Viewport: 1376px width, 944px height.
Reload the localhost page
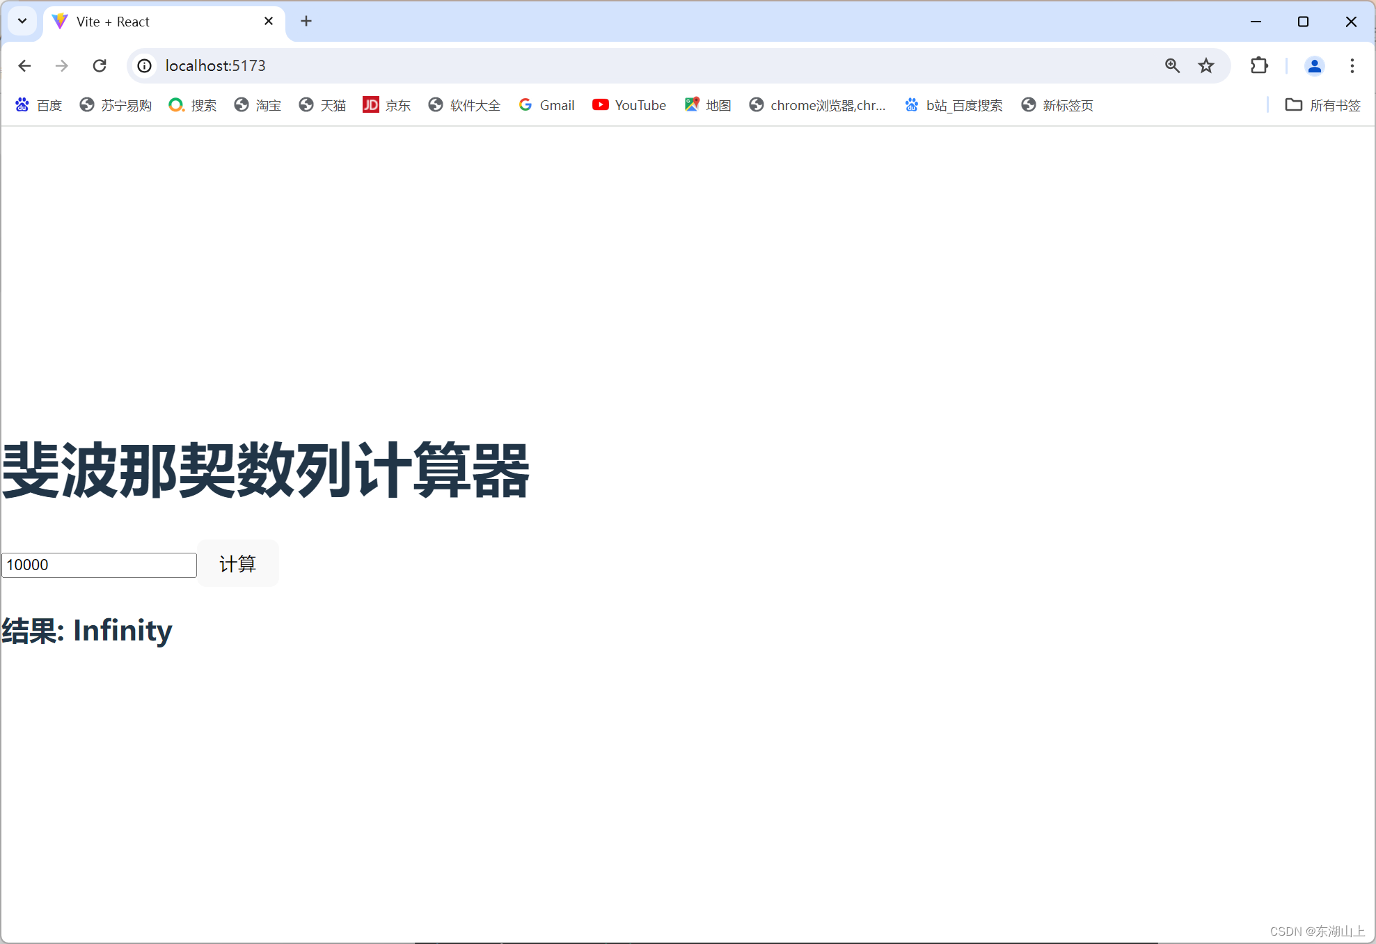[100, 65]
